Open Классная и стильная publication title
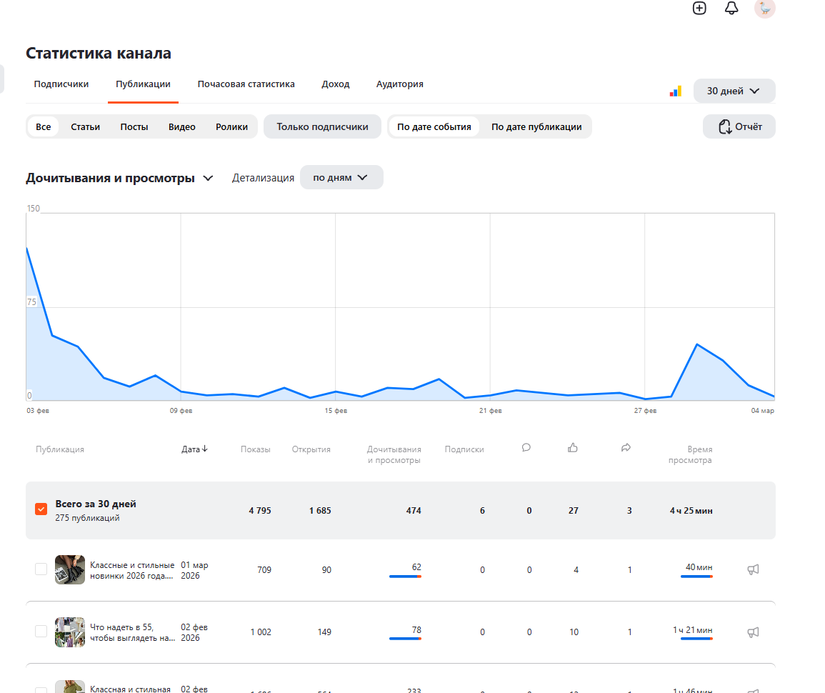 pyautogui.click(x=131, y=688)
